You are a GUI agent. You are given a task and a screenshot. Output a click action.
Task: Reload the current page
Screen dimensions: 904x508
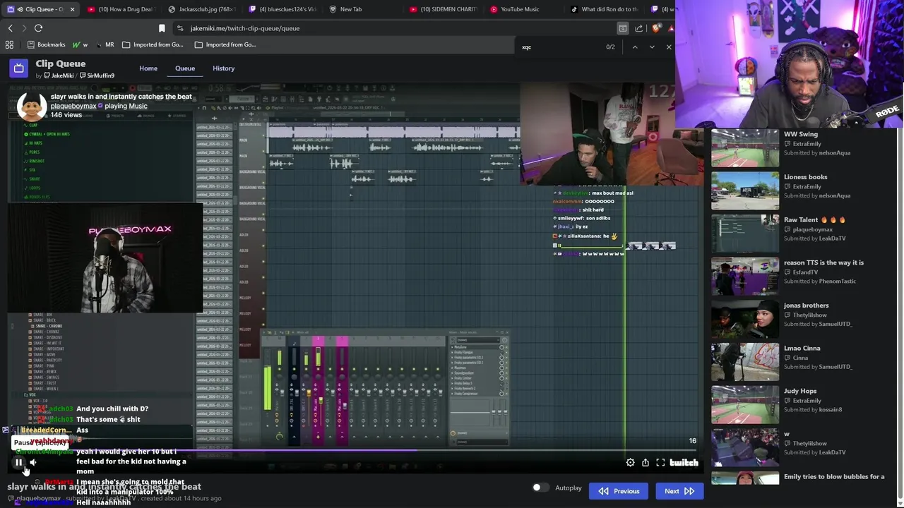(38, 28)
